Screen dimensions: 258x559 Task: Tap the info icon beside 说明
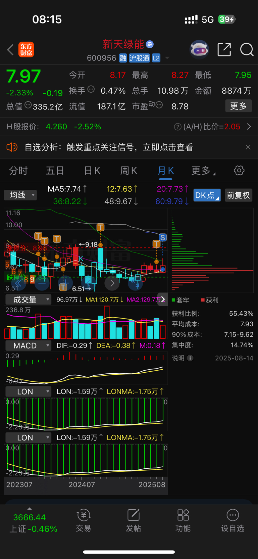click(190, 358)
